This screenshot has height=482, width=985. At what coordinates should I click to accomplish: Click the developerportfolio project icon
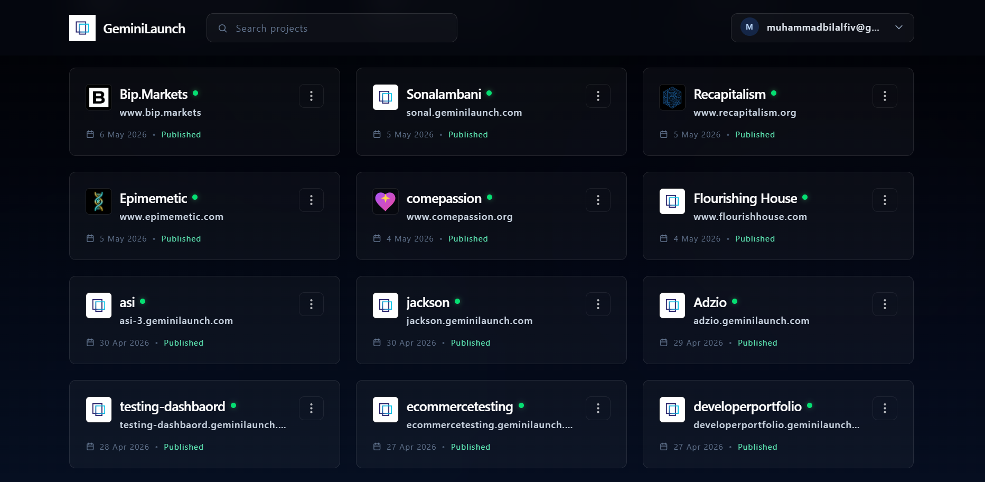coord(672,410)
